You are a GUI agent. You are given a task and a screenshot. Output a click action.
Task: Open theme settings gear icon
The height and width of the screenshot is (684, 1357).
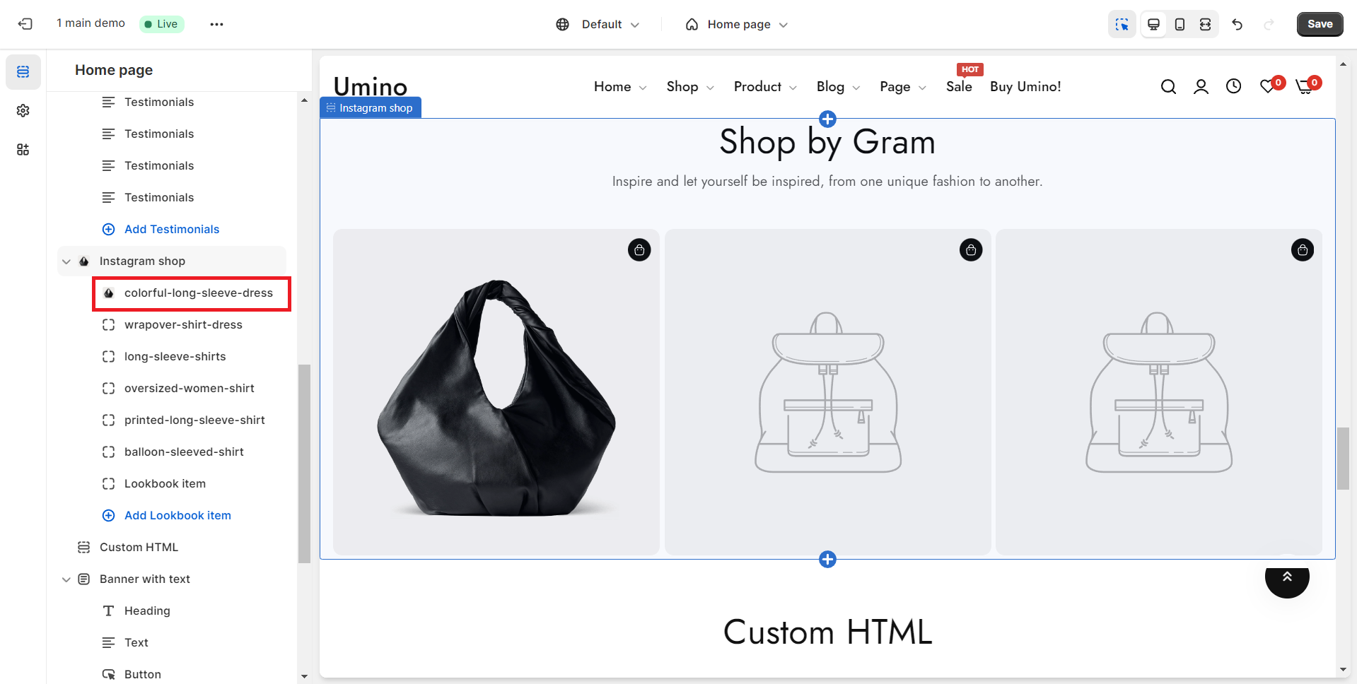pos(23,111)
